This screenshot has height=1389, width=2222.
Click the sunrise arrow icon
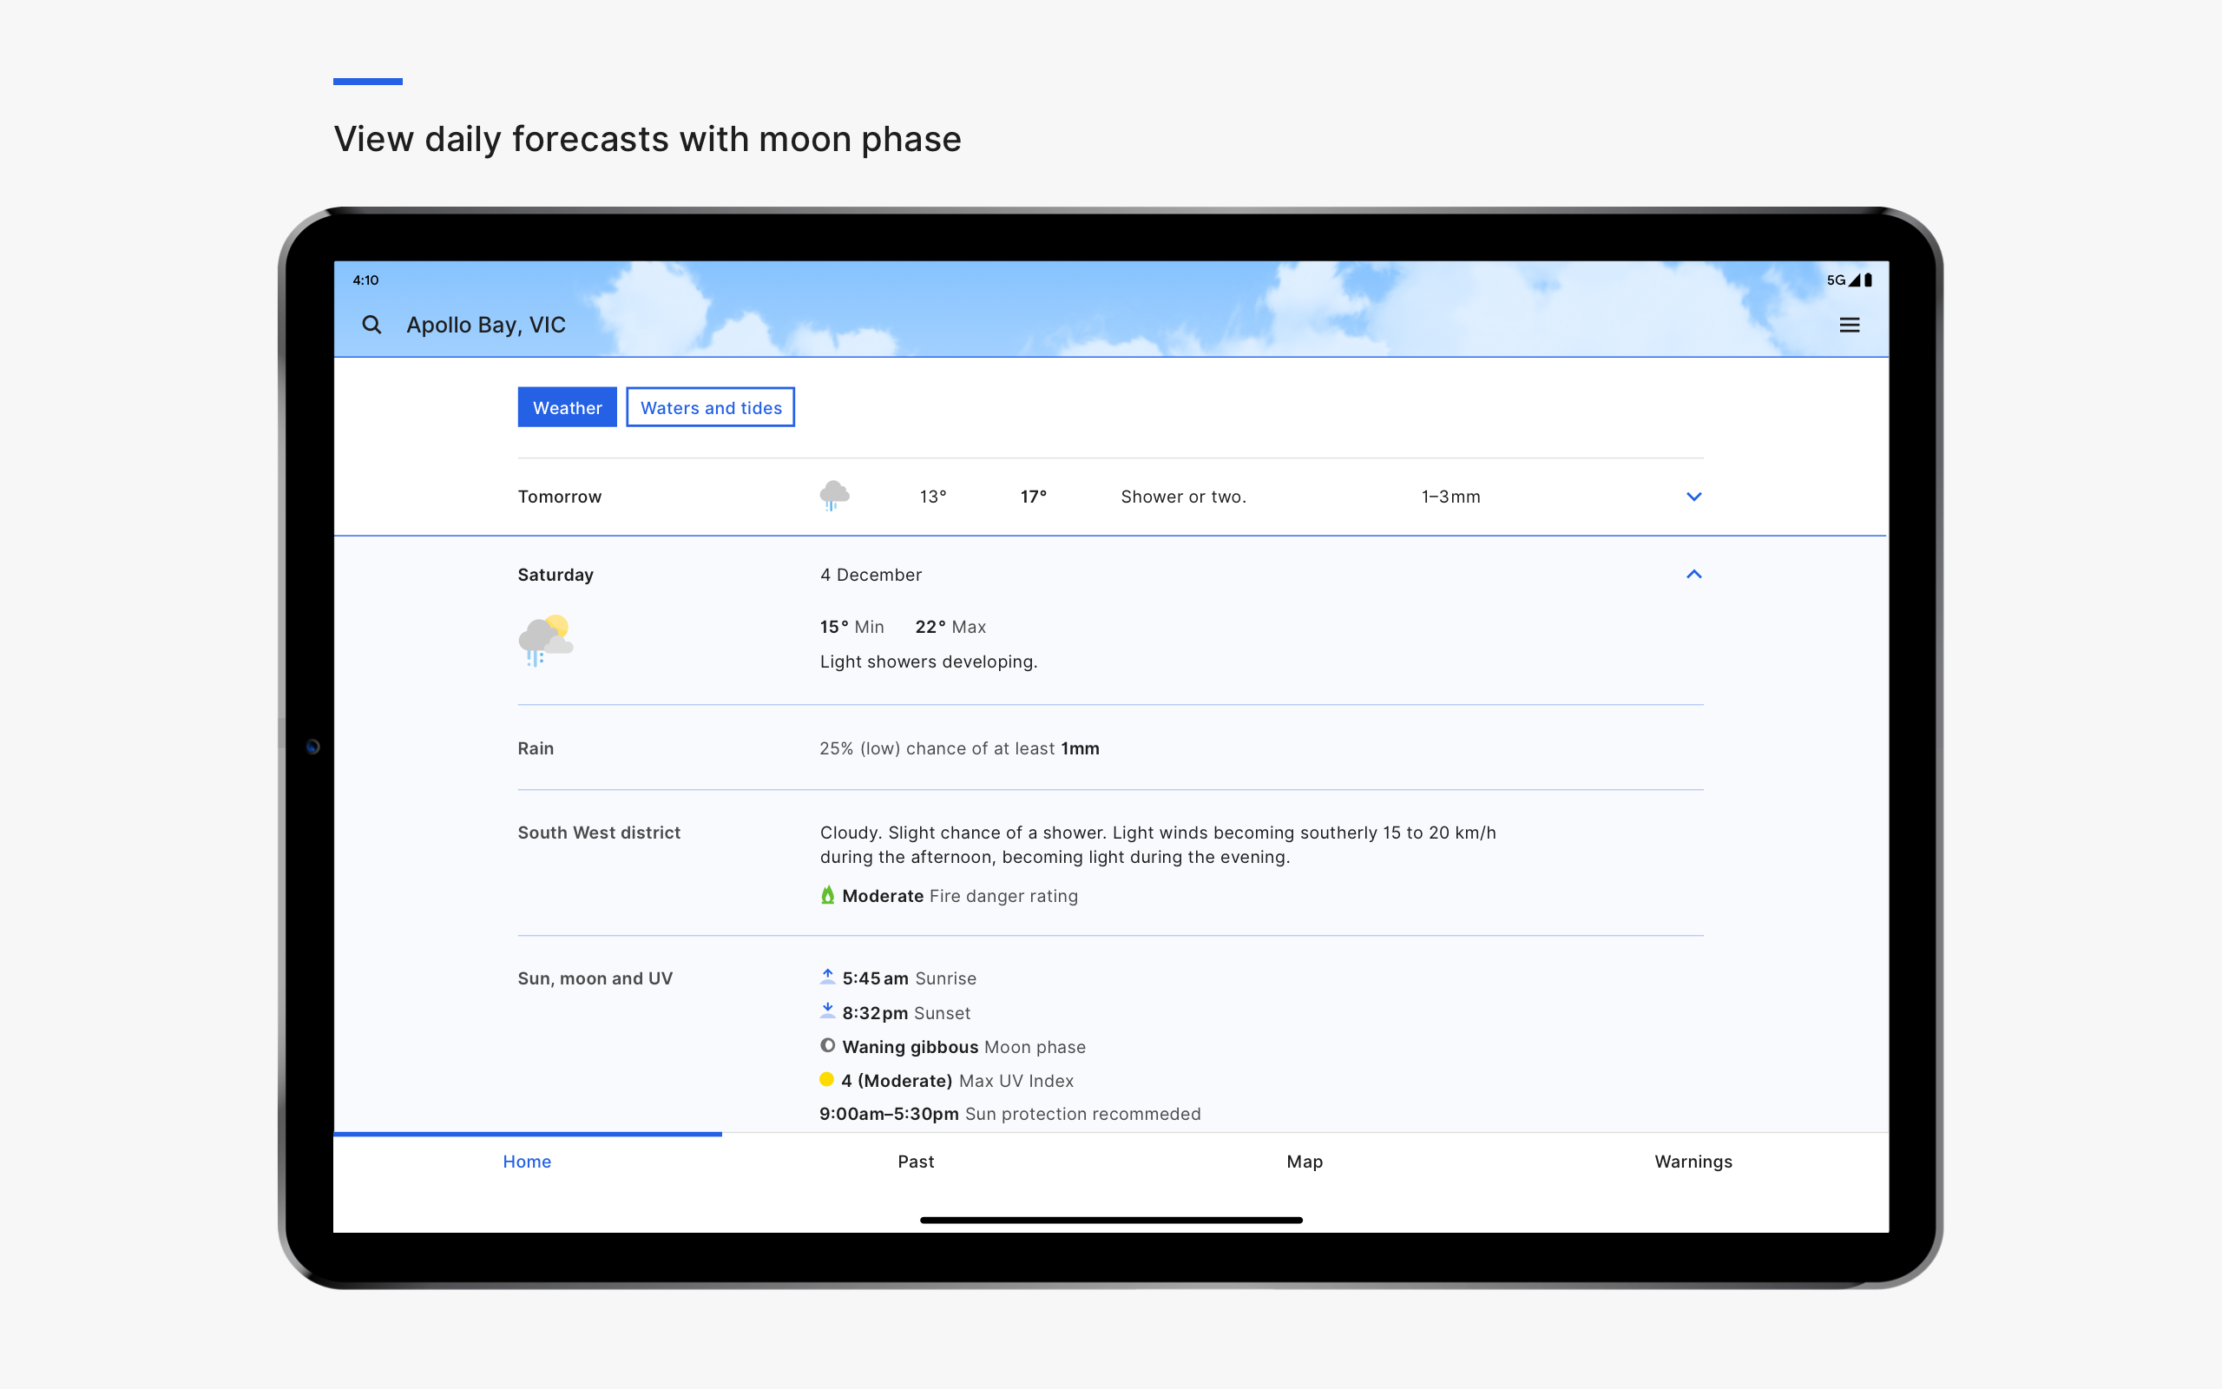(x=827, y=977)
